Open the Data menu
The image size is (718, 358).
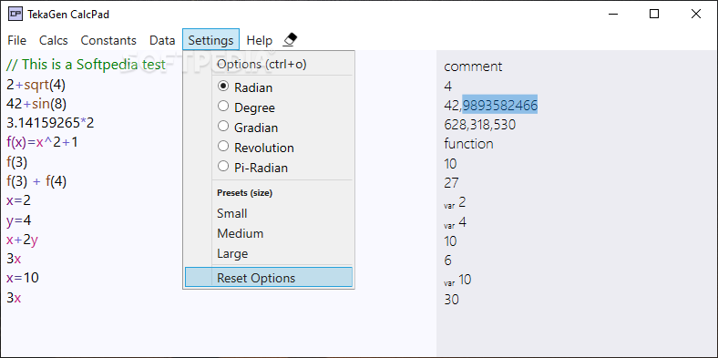point(162,40)
